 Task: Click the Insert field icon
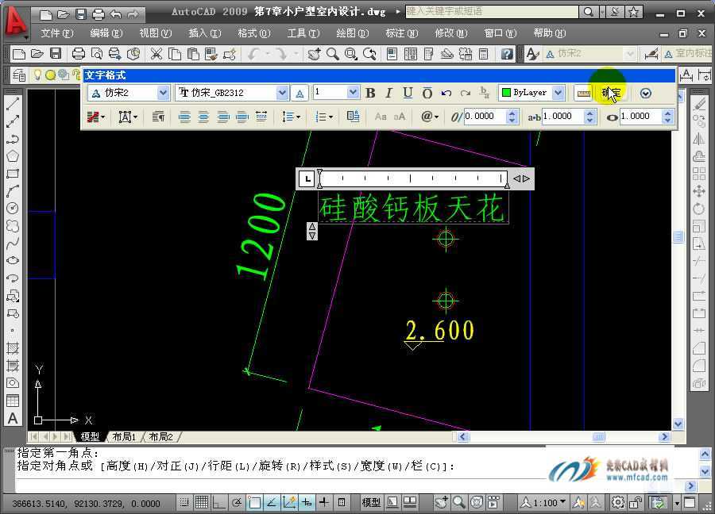pos(353,117)
